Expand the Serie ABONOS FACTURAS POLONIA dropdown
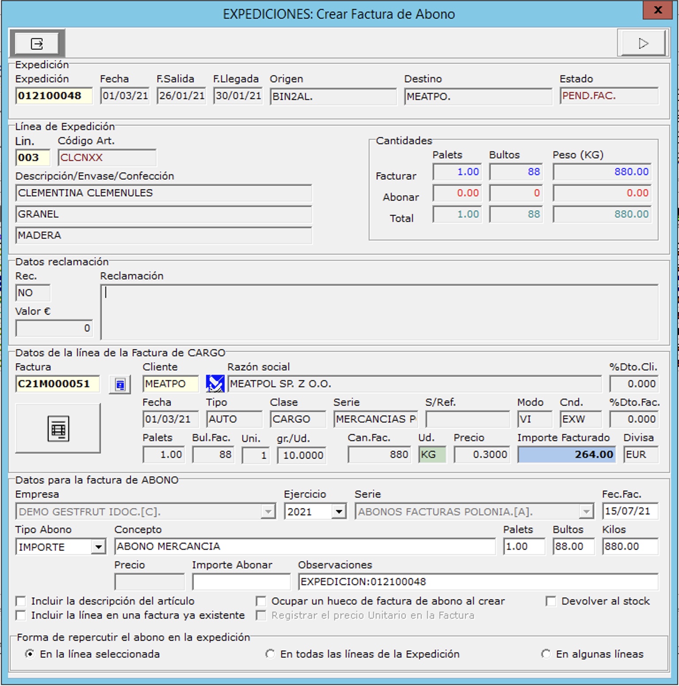679x686 pixels. 586,512
